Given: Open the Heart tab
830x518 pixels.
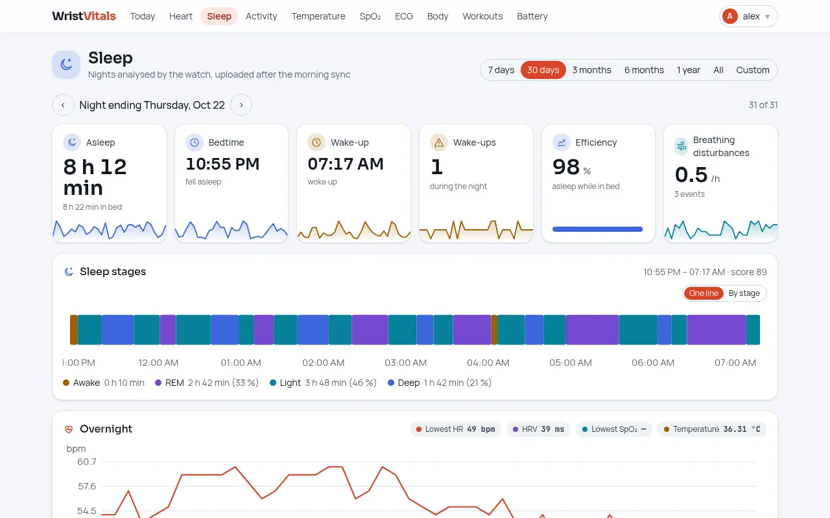Looking at the screenshot, I should pyautogui.click(x=181, y=16).
